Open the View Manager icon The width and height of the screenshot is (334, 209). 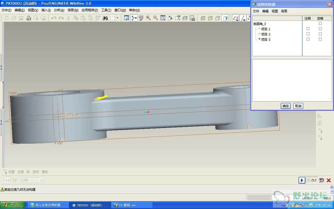pyautogui.click(x=192, y=18)
